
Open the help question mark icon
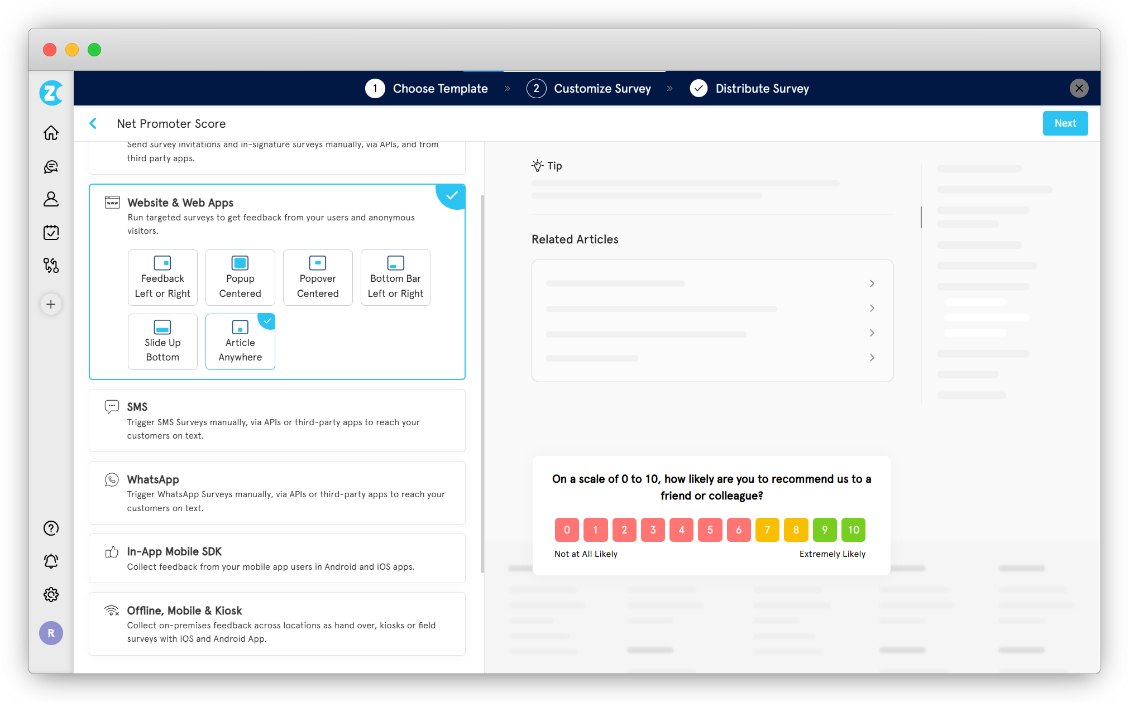tap(51, 528)
